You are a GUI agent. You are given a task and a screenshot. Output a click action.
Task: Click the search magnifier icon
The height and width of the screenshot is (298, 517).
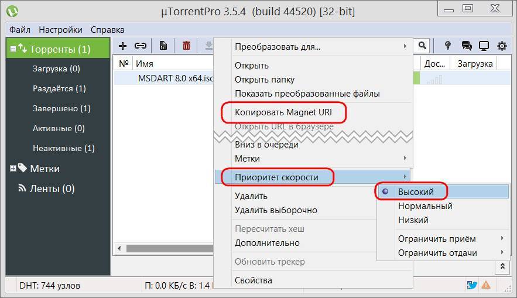422,46
